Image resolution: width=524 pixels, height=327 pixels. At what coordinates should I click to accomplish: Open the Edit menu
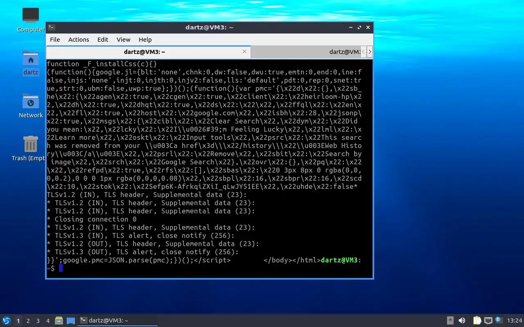[103, 40]
